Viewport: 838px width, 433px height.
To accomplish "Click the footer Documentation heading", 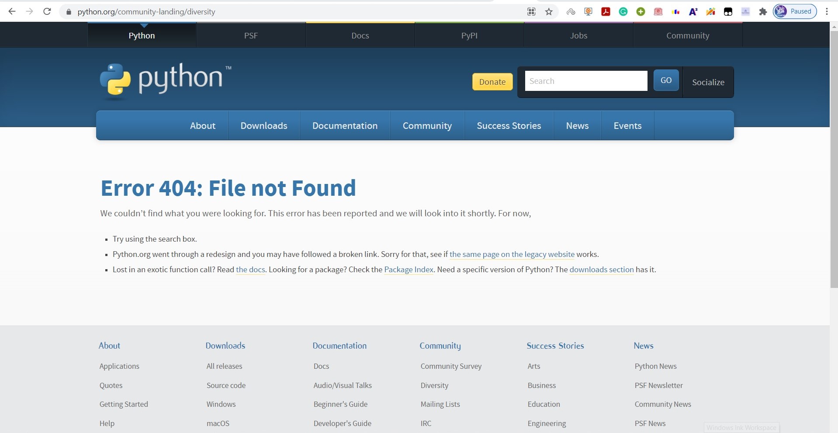I will [339, 346].
